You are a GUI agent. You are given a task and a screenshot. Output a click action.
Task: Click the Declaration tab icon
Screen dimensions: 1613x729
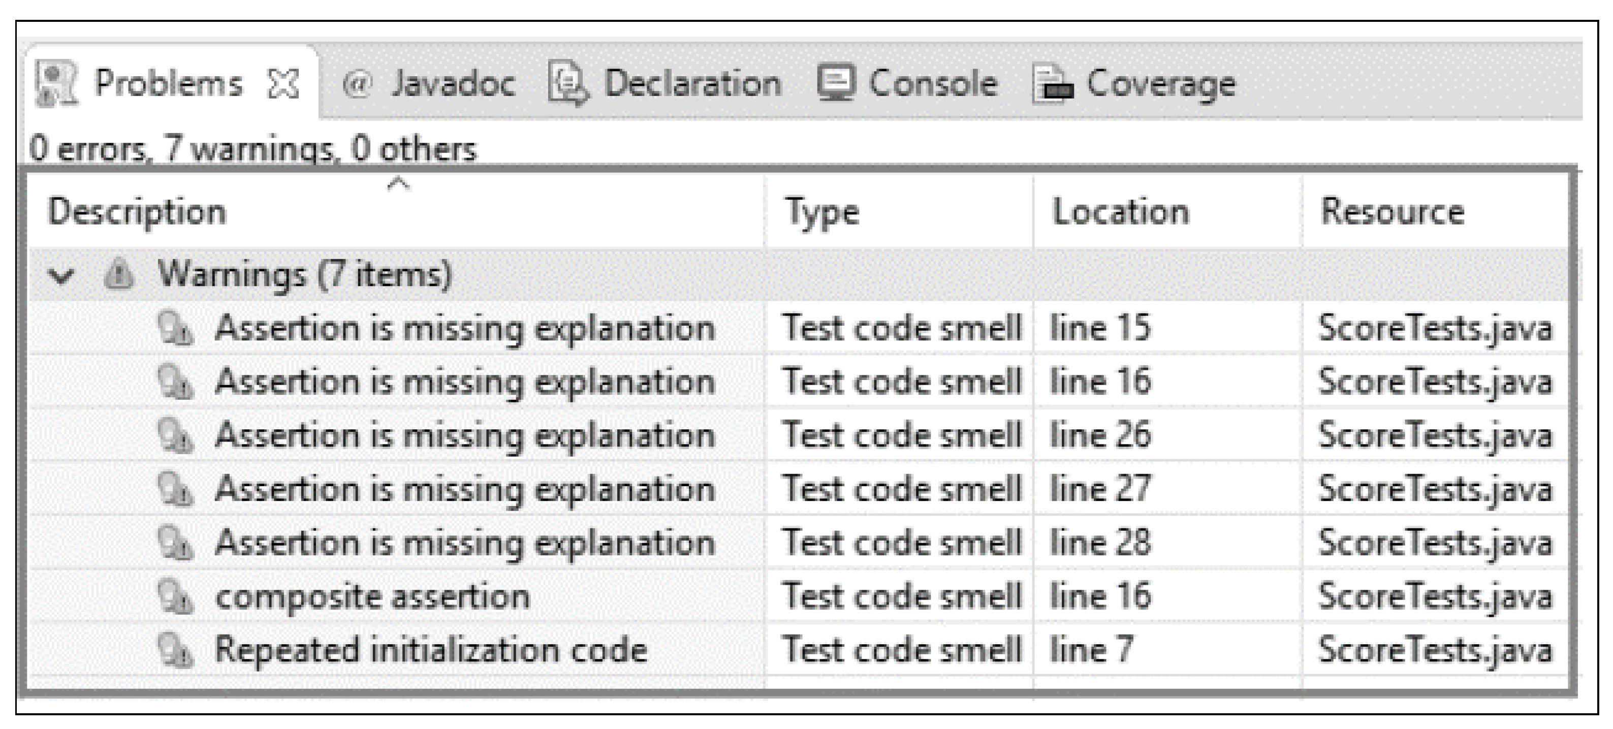(x=568, y=84)
